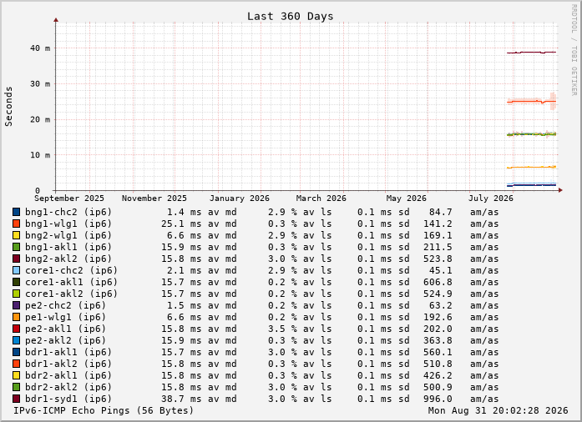This screenshot has width=582, height=422.
Task: Click the bng2-akl2 legend color swatch
Action: [17, 259]
